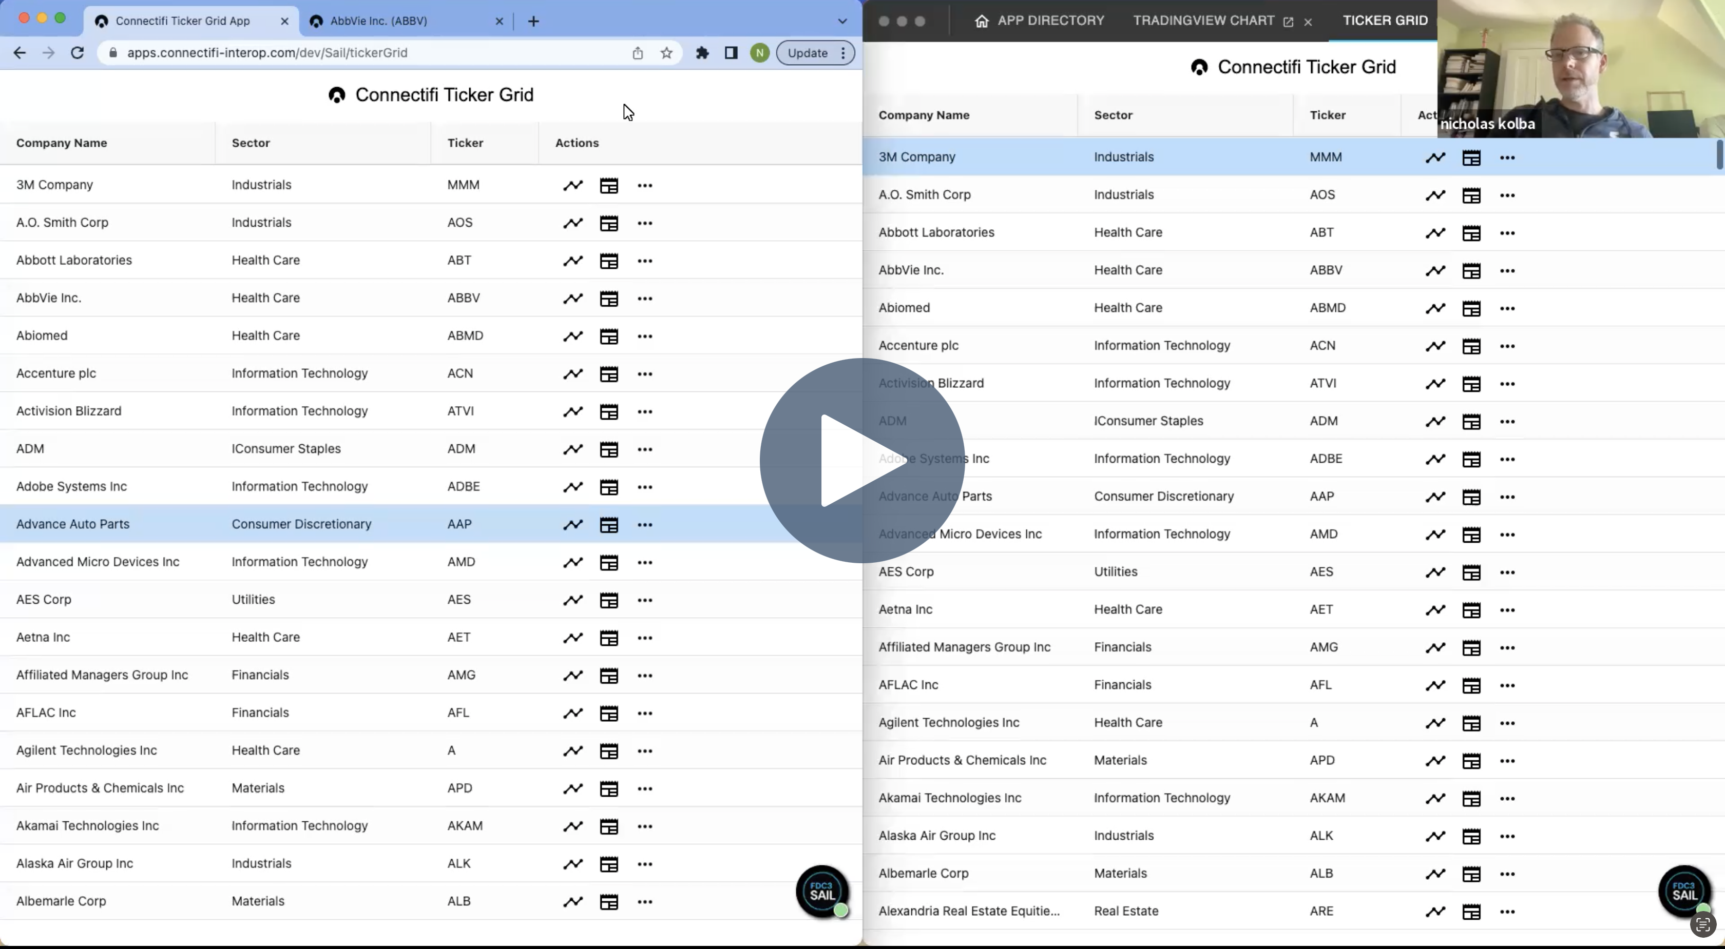Play the video with the center play button
This screenshot has height=949, width=1725.
(x=862, y=461)
